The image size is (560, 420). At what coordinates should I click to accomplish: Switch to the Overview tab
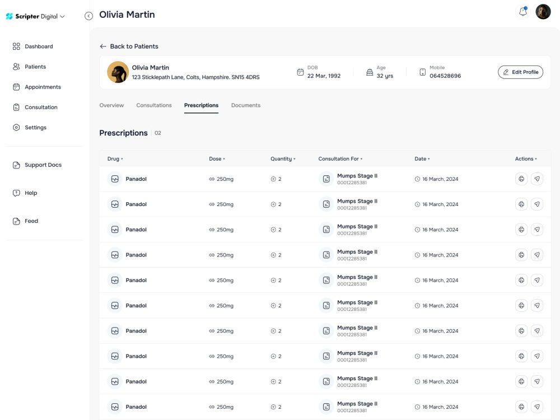[x=111, y=105]
